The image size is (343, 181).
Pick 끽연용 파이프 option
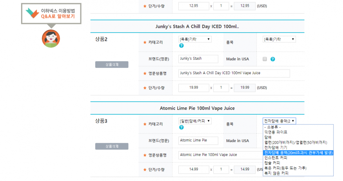pyautogui.click(x=276, y=132)
